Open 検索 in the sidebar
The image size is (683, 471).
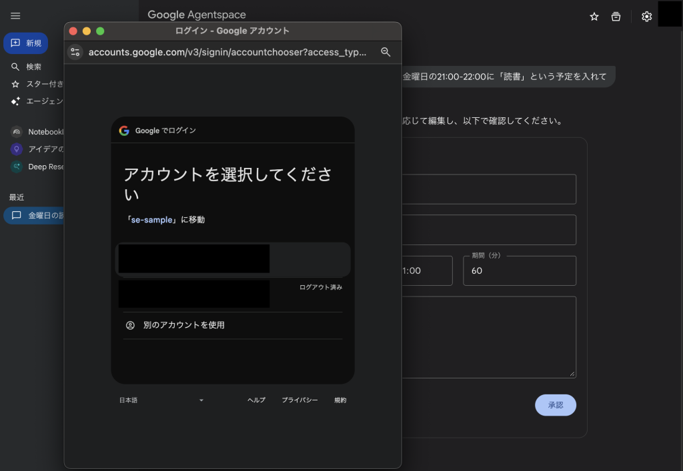click(x=33, y=67)
